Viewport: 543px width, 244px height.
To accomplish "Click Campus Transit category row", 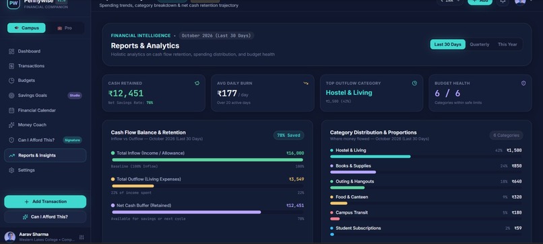I will [426, 216].
